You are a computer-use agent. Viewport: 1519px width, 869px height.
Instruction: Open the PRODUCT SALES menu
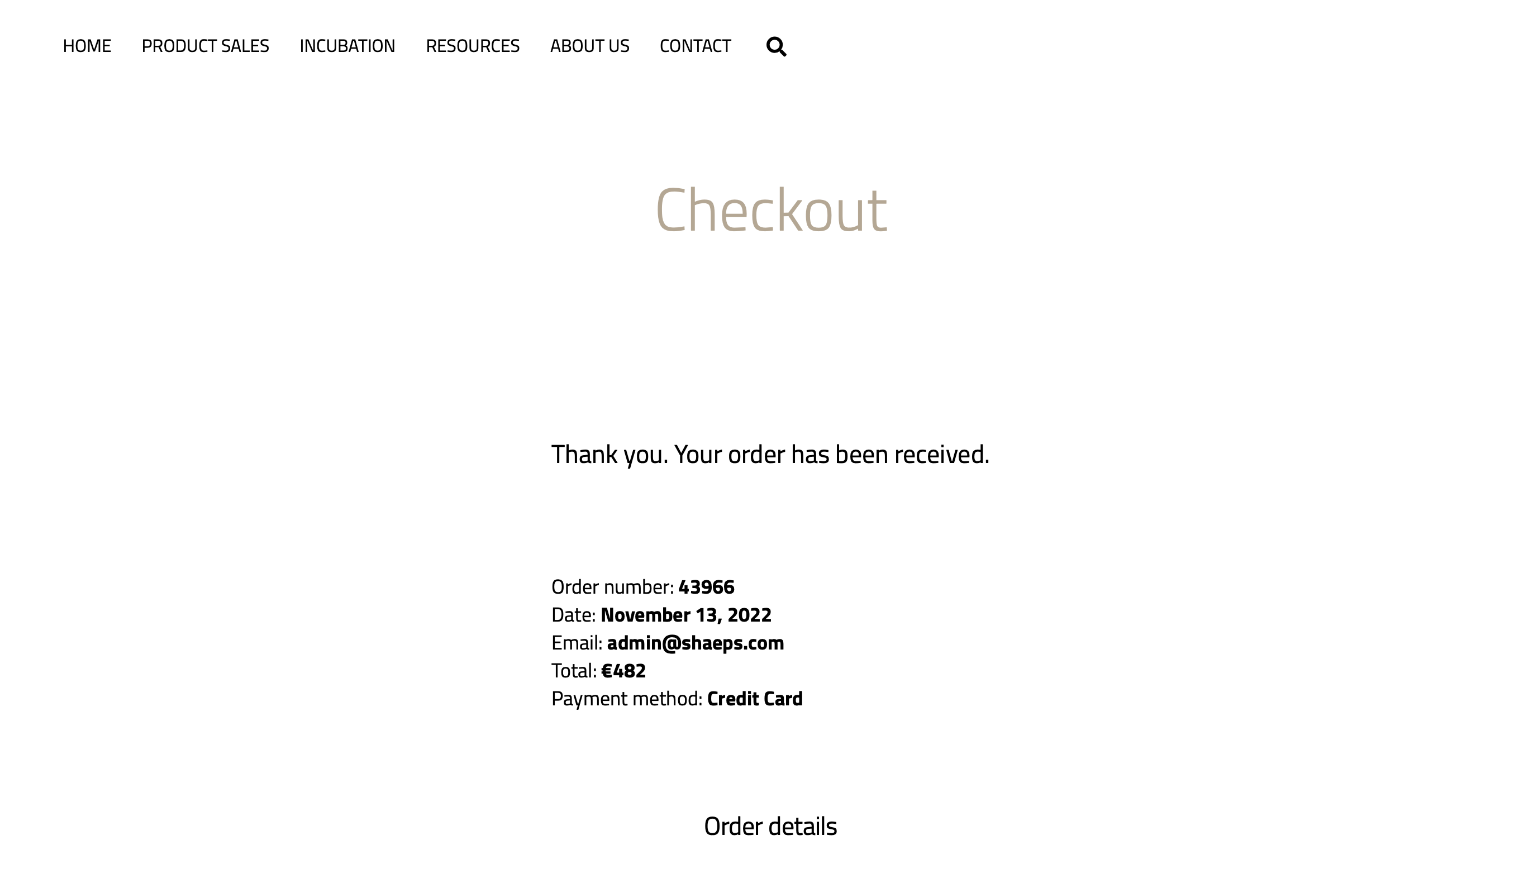206,46
